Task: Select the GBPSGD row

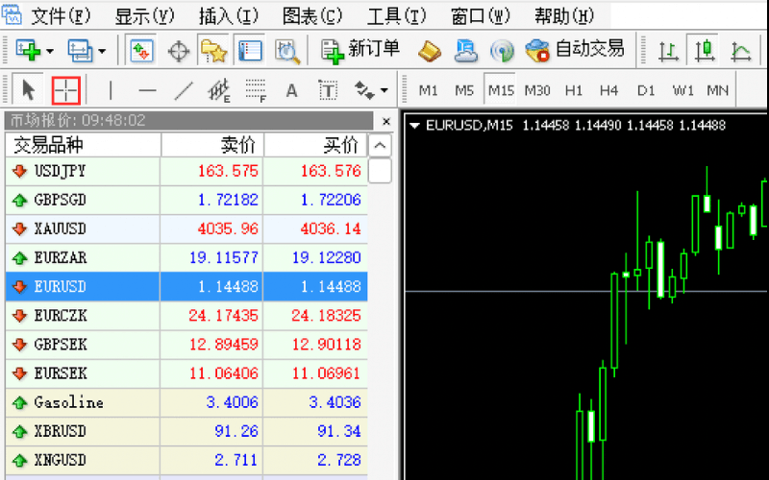Action: (186, 200)
